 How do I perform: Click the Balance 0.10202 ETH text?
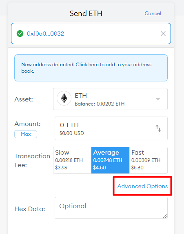(100, 104)
